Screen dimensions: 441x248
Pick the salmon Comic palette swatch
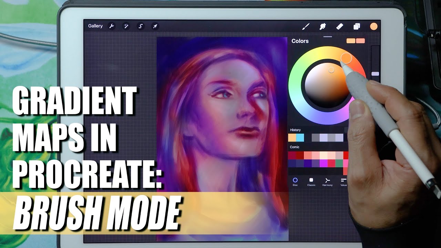tap(308, 155)
